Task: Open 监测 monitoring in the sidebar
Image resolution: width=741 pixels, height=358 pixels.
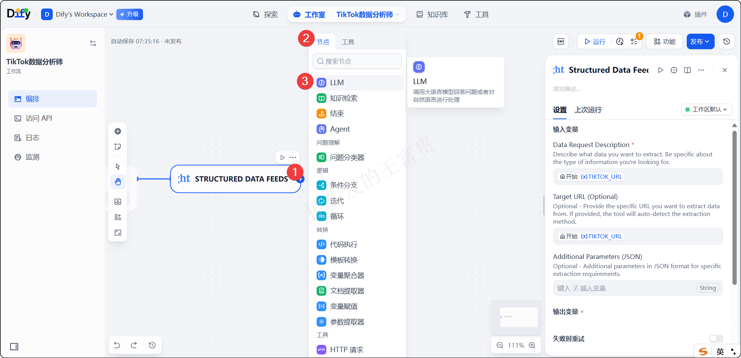Action: [x=52, y=157]
